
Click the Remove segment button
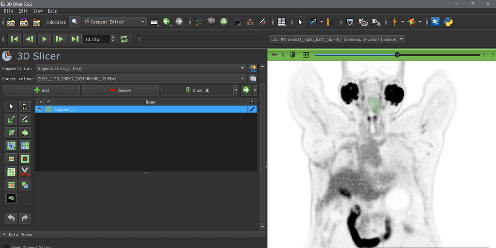click(x=120, y=90)
